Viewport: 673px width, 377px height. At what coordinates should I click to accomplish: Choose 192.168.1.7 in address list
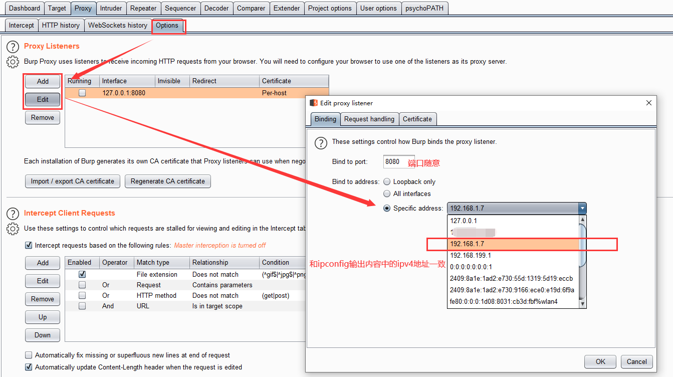pyautogui.click(x=513, y=244)
